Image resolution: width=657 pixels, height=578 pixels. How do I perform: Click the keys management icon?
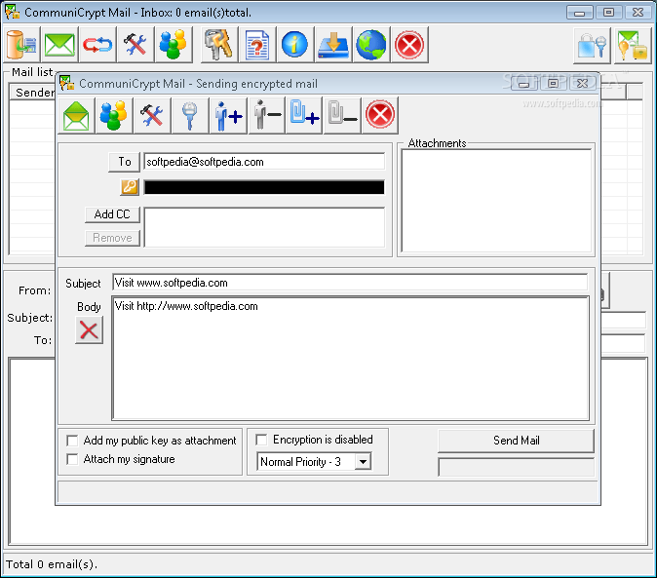pos(219,45)
